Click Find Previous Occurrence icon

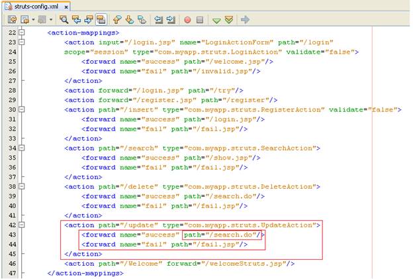[76, 19]
